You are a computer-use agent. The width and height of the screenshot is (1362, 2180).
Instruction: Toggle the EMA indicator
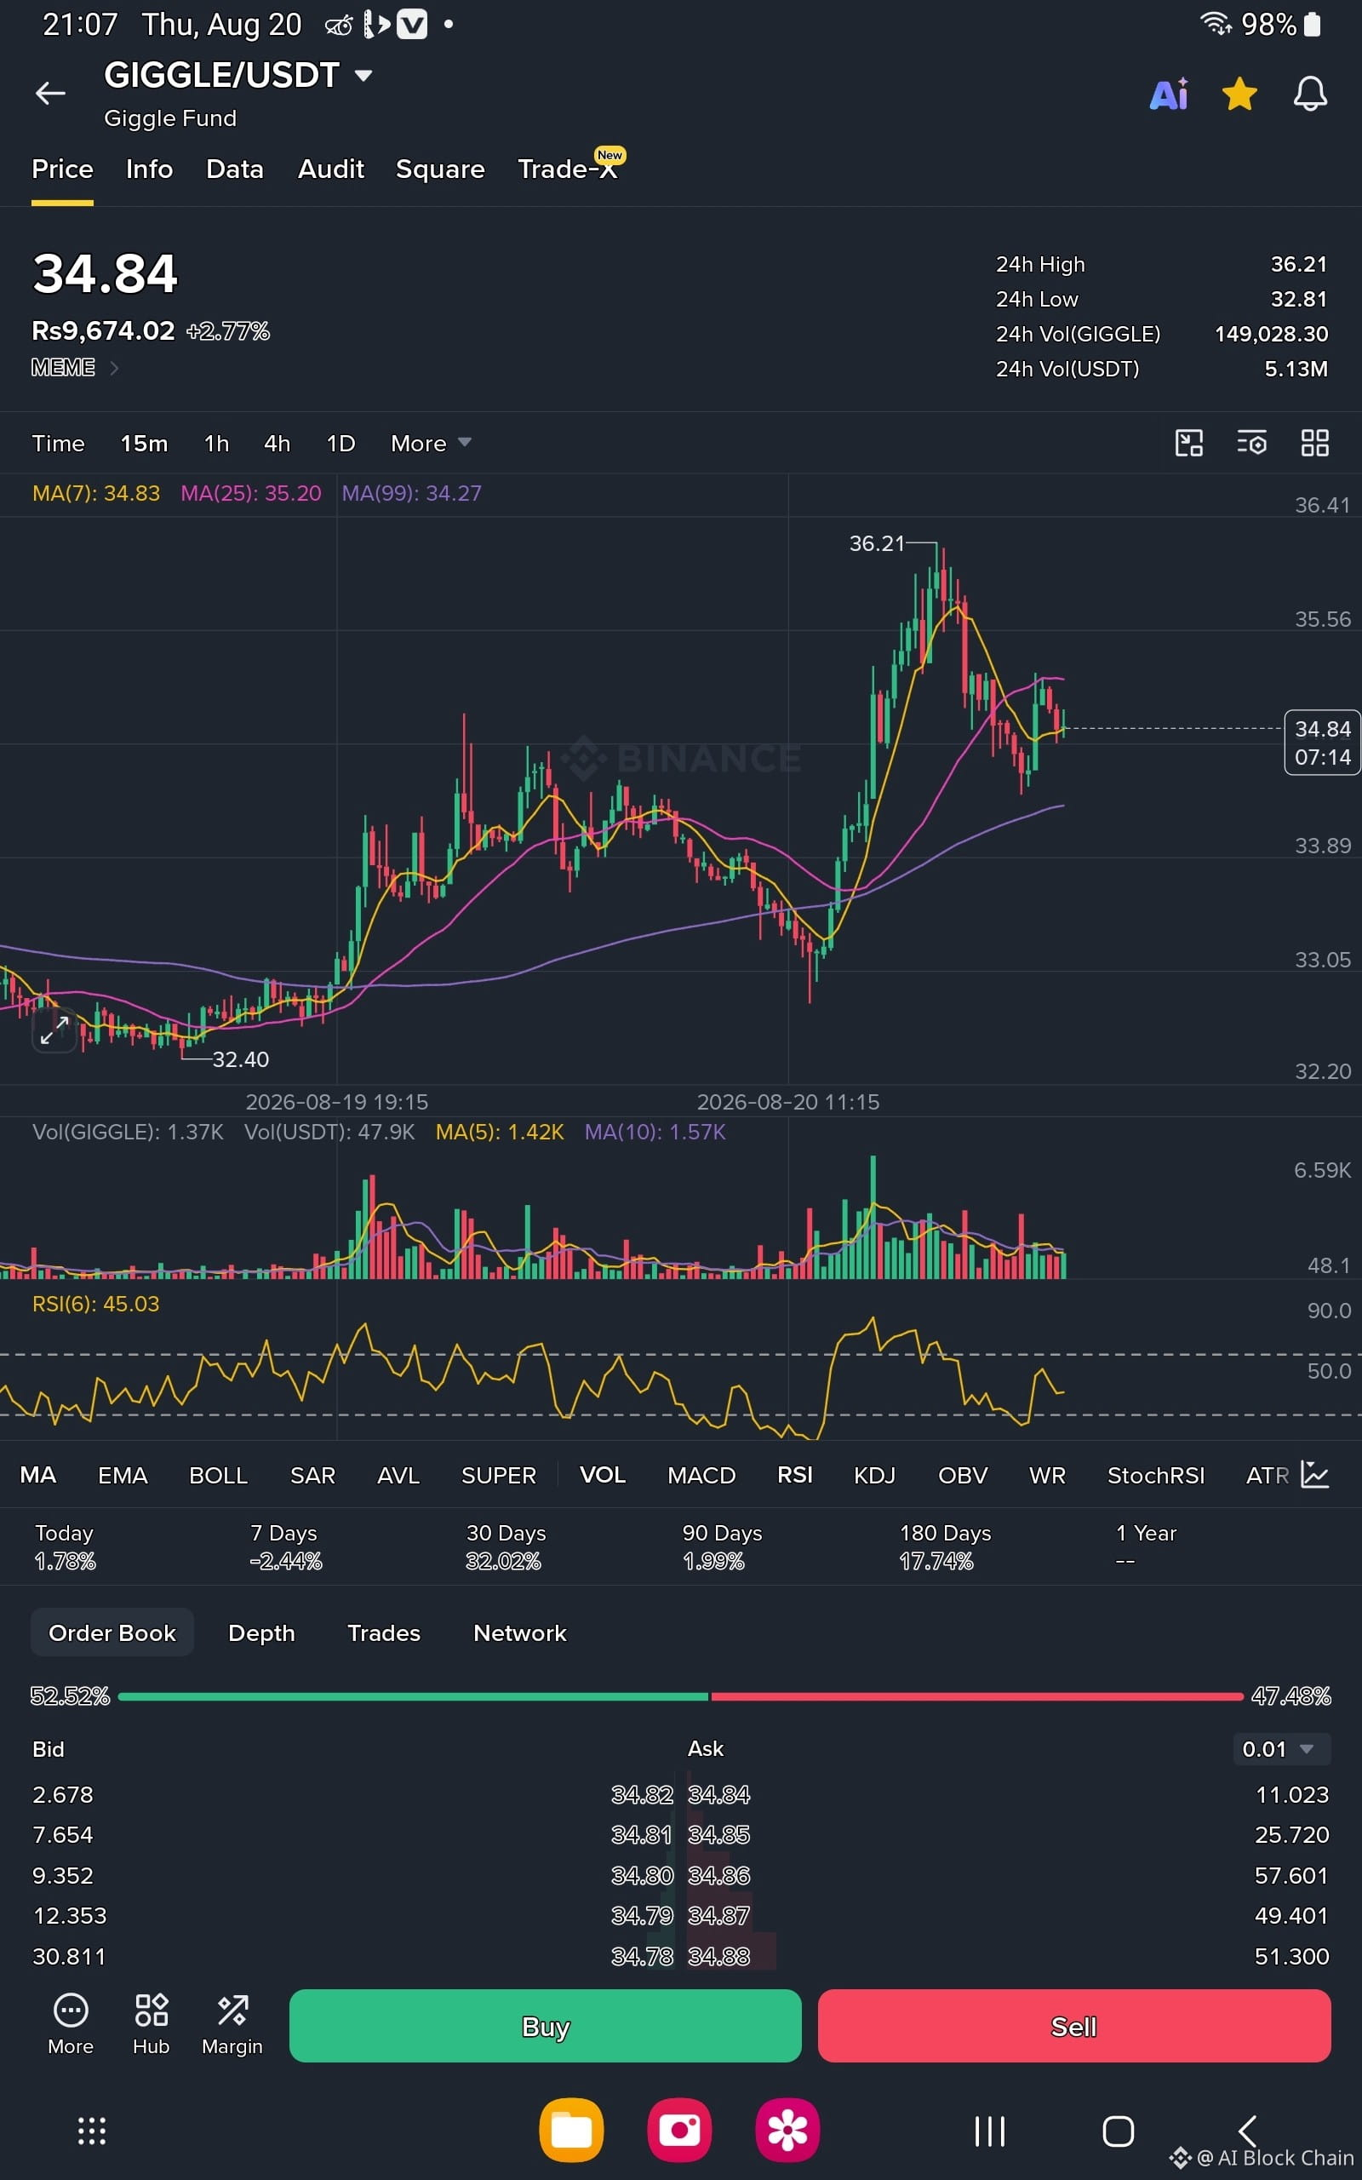click(123, 1475)
